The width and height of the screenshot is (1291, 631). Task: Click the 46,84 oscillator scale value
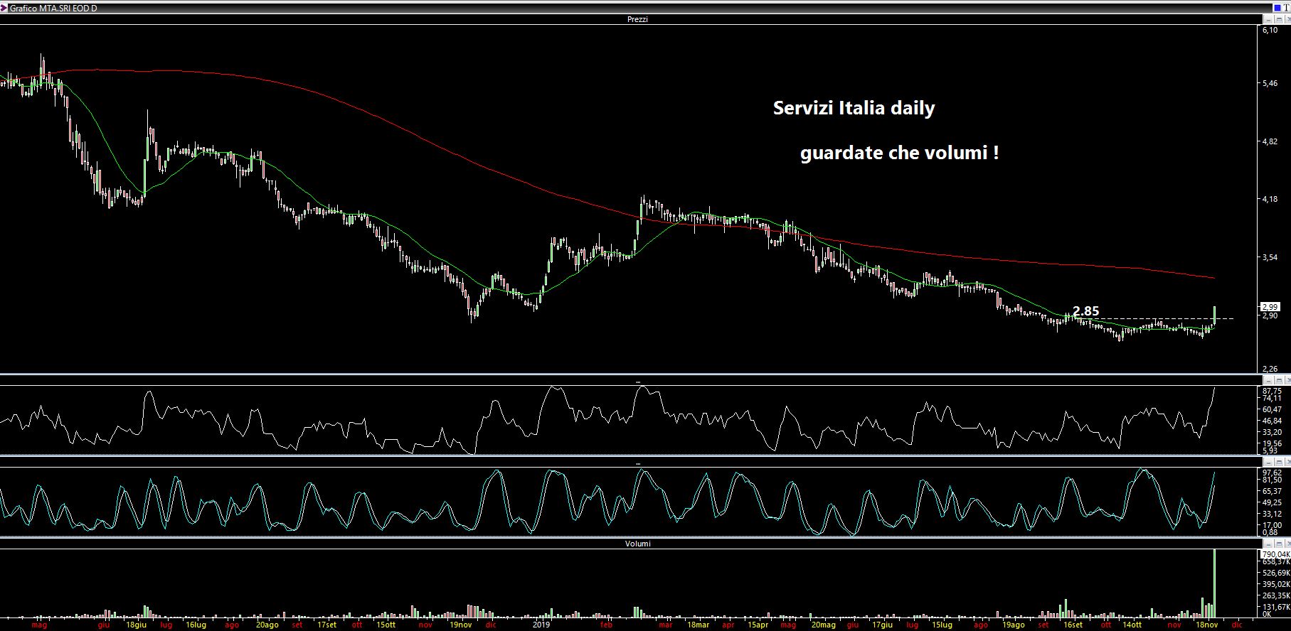[1272, 421]
